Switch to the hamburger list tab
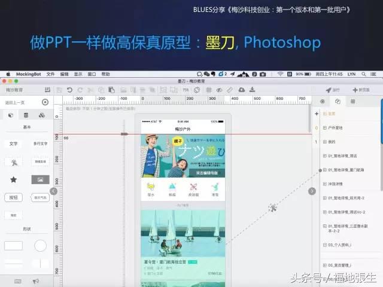The height and width of the screenshot is (287, 383). (x=353, y=102)
